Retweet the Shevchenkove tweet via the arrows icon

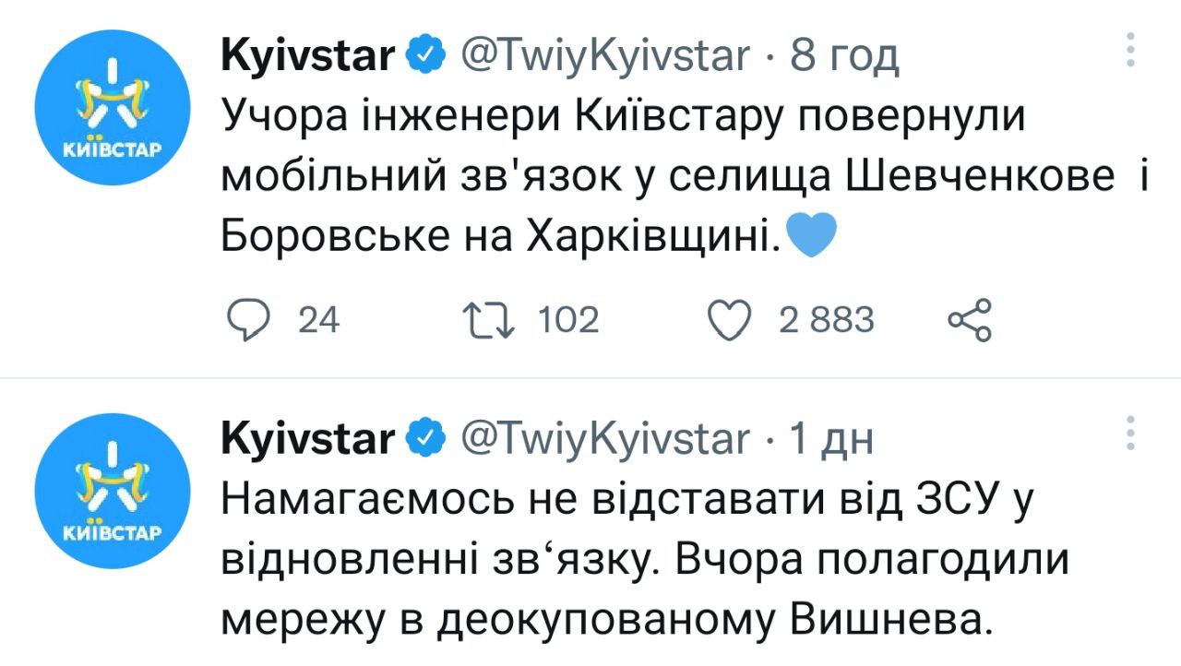[489, 319]
